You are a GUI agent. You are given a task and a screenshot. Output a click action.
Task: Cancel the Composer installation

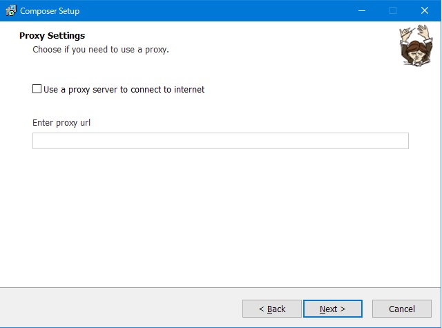401,309
